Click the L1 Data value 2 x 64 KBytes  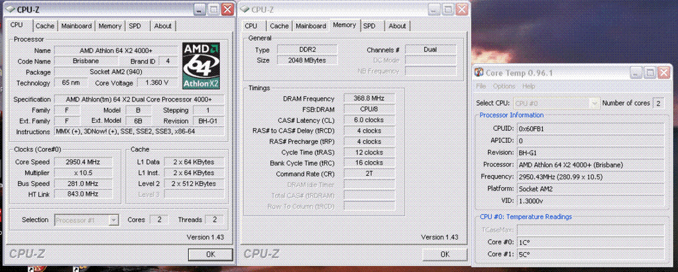(194, 162)
